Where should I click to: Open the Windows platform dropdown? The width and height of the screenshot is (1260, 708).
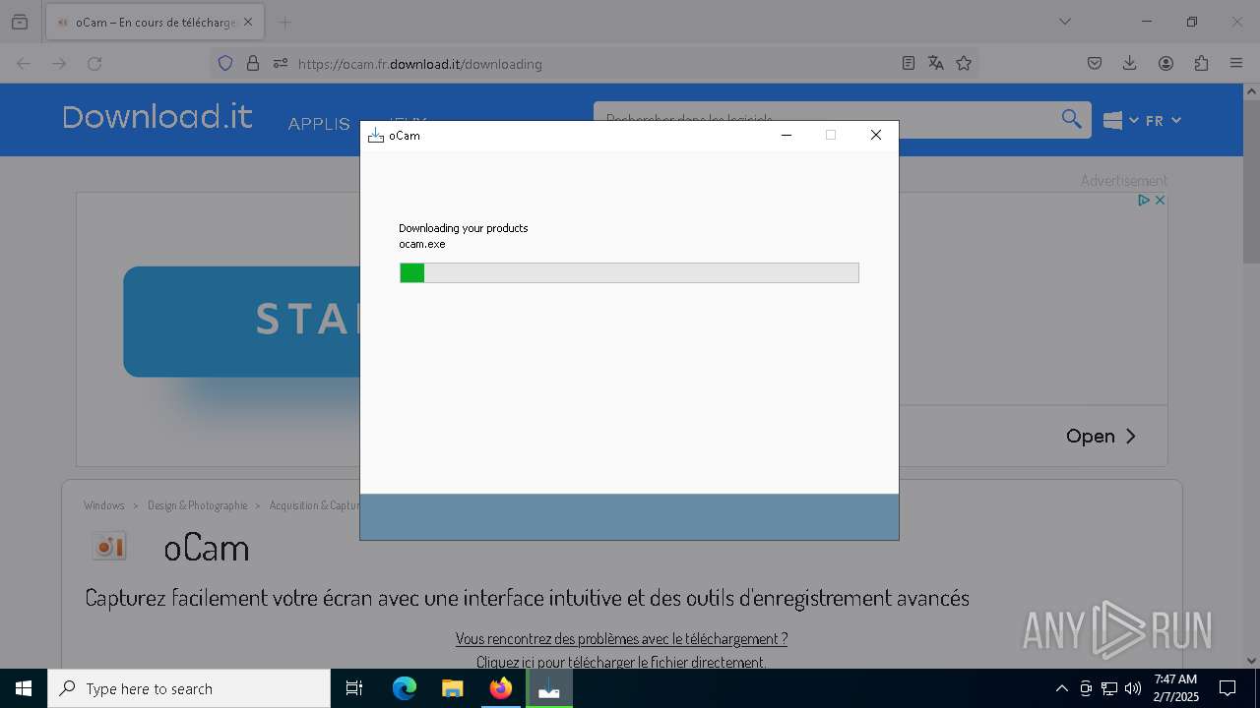[x=1121, y=120]
